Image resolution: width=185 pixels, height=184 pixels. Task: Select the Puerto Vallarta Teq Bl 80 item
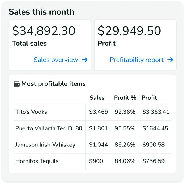coord(49,128)
